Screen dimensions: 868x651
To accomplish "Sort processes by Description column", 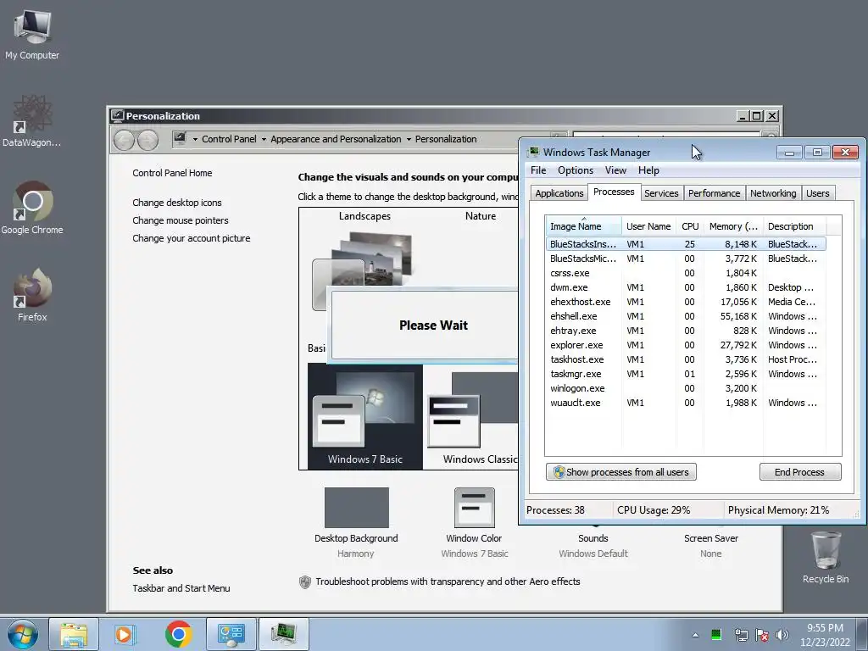I will point(794,225).
